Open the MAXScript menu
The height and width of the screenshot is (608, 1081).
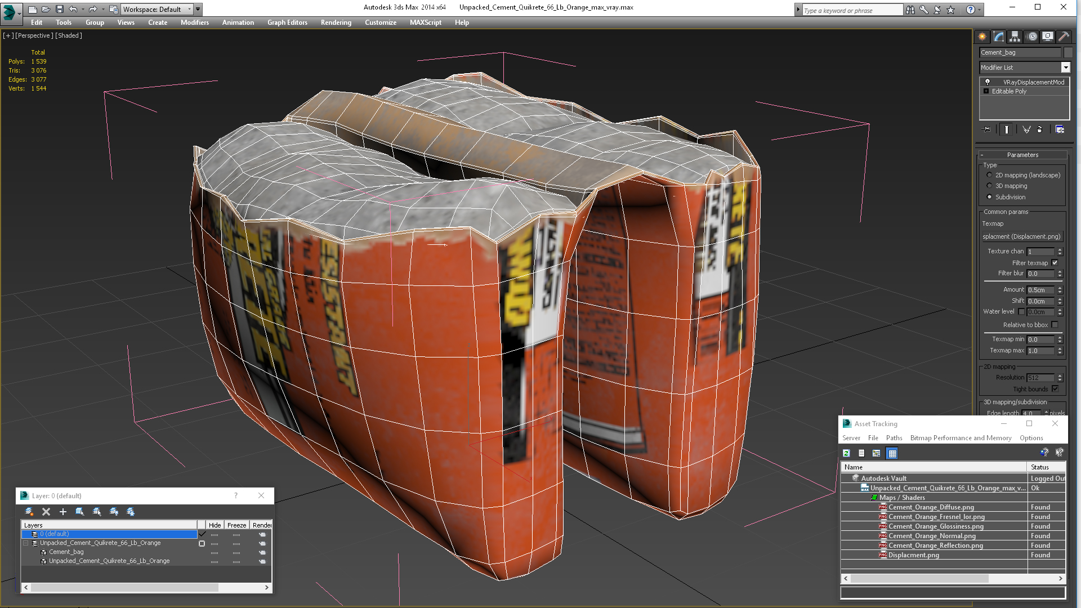[426, 23]
